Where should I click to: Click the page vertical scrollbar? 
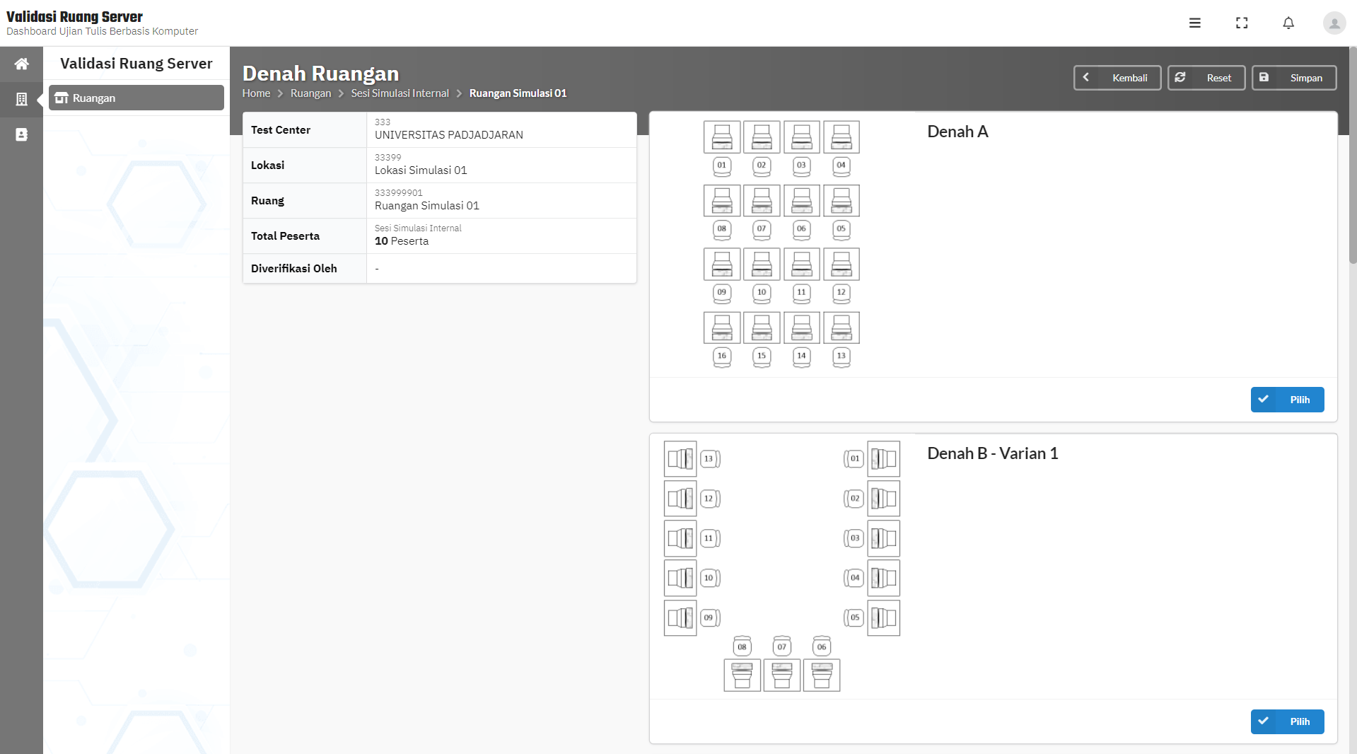[1353, 156]
